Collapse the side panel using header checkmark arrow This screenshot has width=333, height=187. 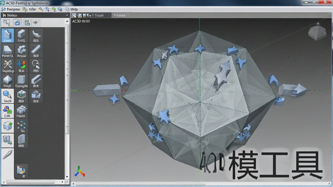pyautogui.click(x=67, y=15)
